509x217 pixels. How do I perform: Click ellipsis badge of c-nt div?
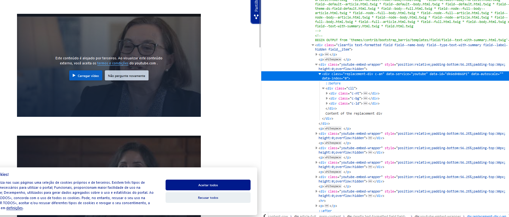pos(365,93)
